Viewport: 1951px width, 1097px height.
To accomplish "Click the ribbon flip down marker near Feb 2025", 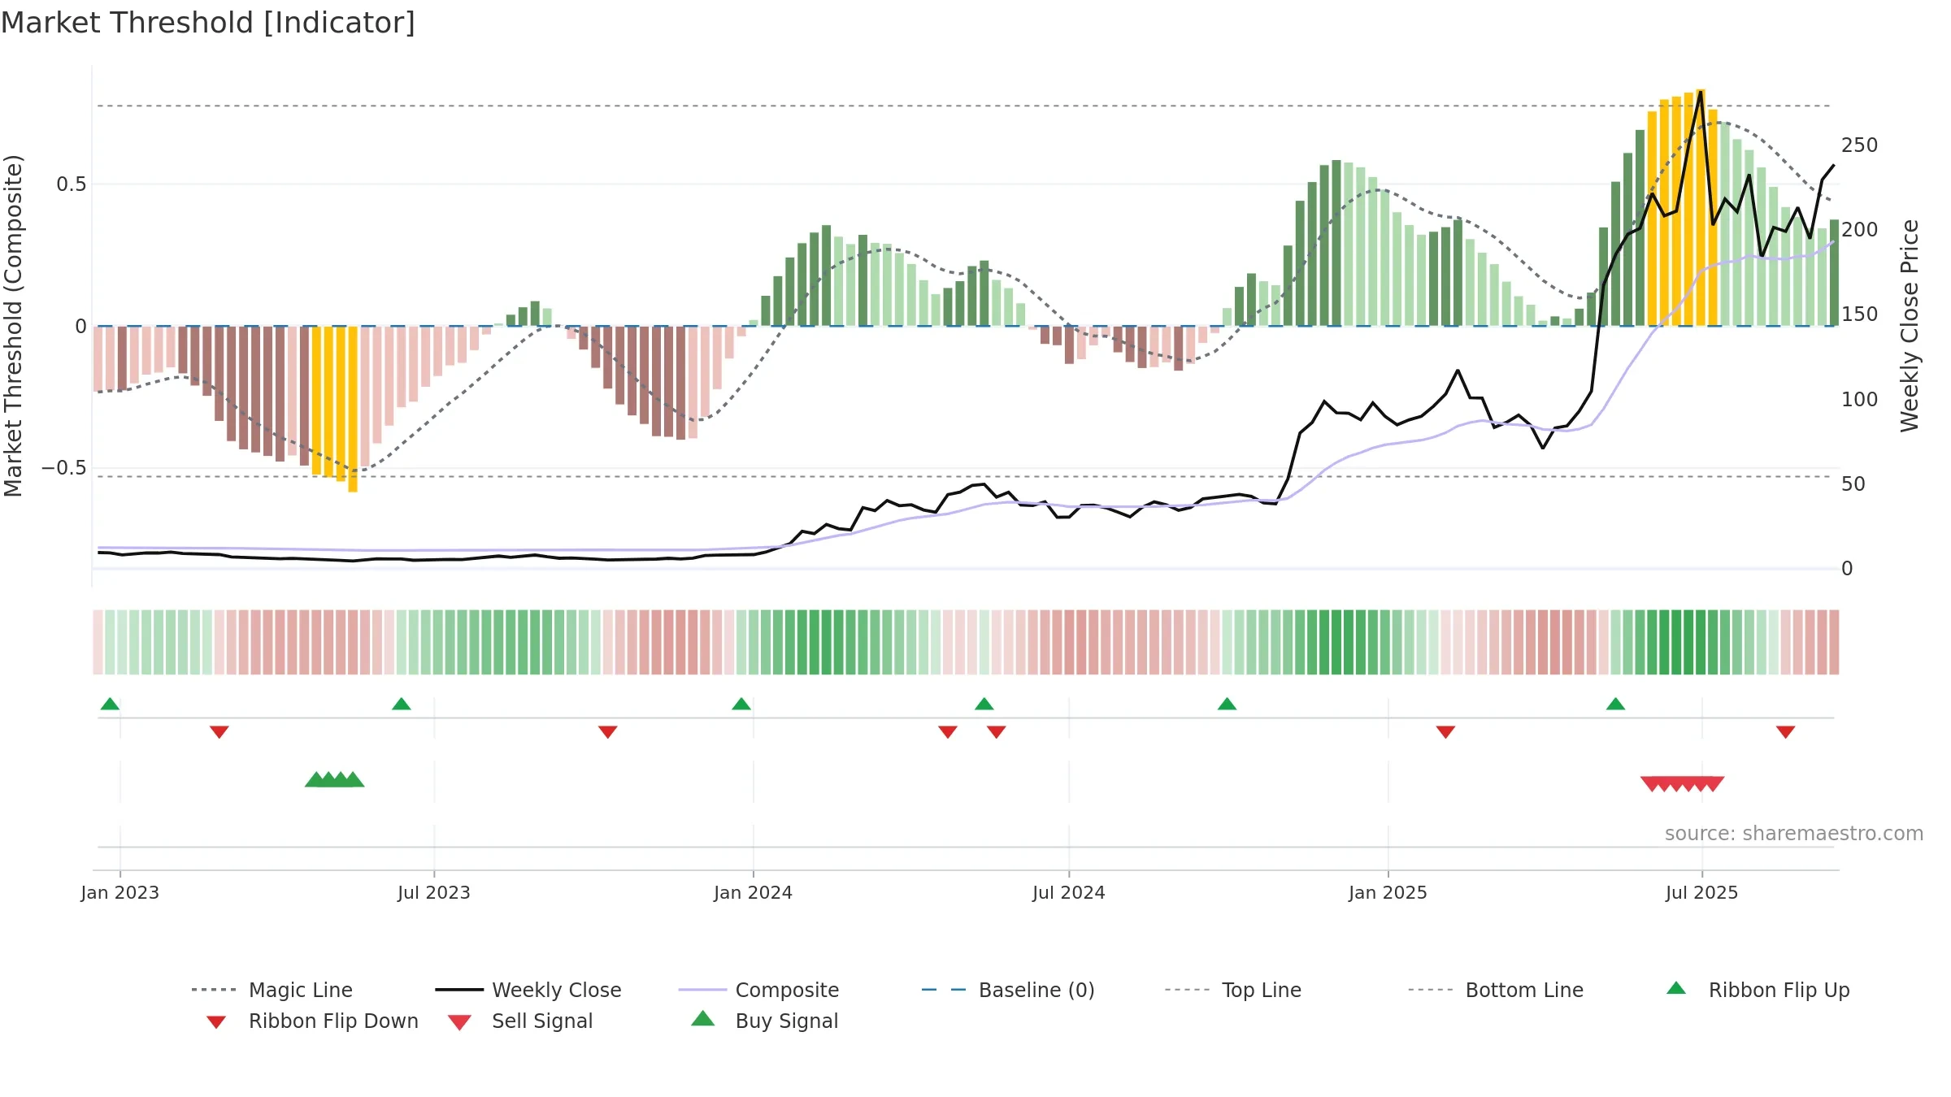I will click(x=1445, y=732).
